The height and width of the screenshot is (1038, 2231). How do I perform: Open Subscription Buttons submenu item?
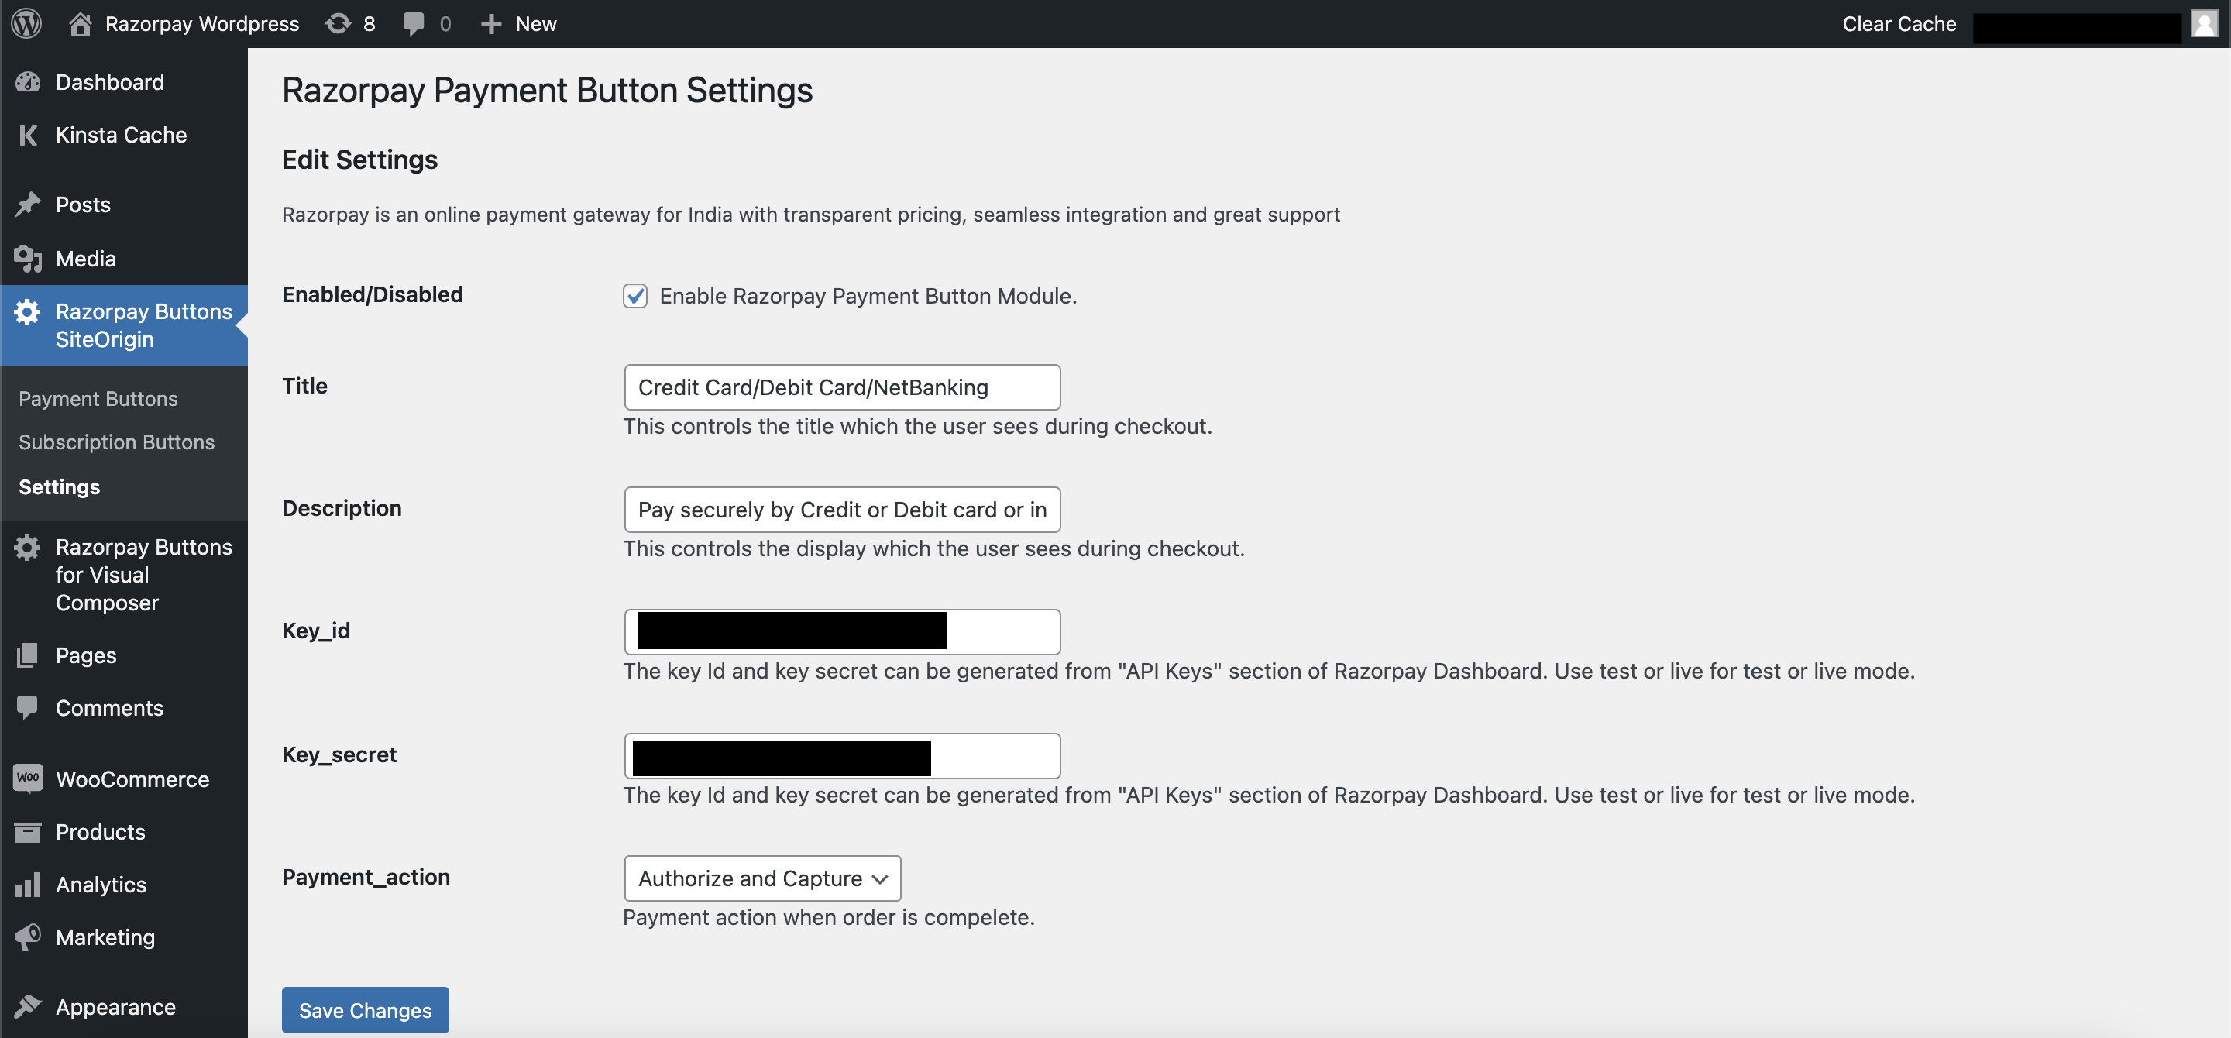(116, 442)
